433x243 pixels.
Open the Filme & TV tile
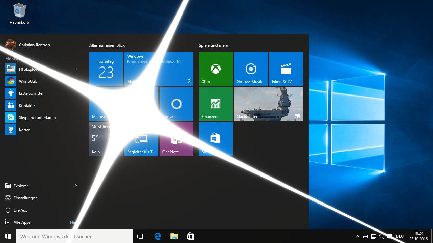click(x=286, y=69)
